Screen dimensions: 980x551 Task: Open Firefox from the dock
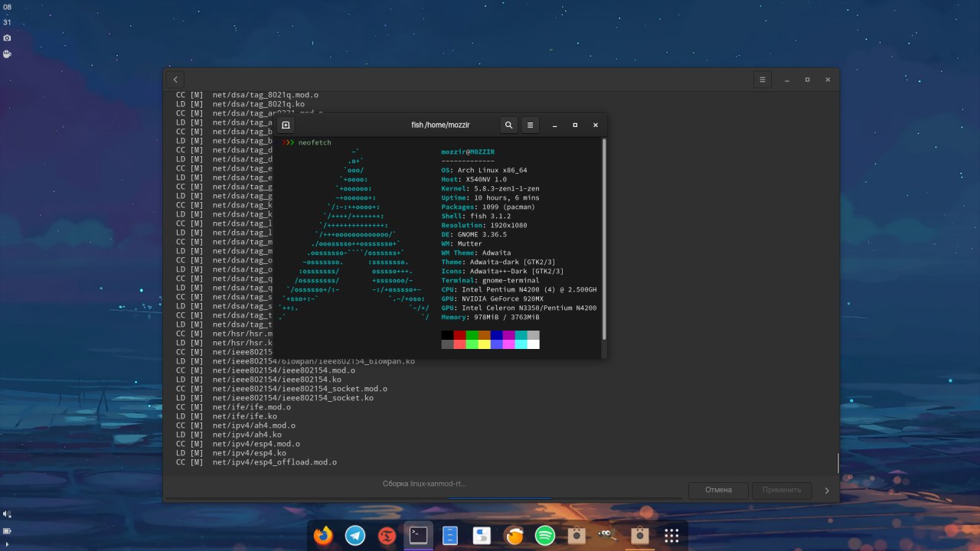click(324, 536)
